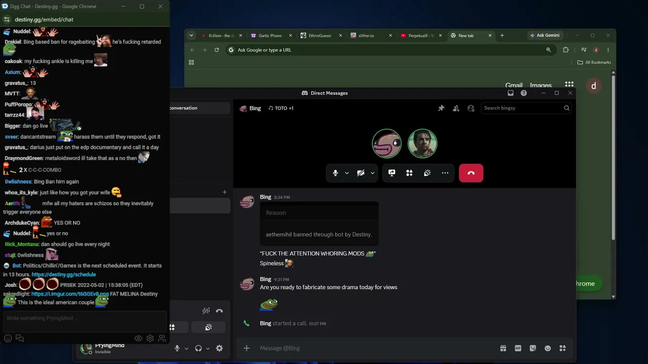The height and width of the screenshot is (364, 648).
Task: Open the All Bookmarks folder
Action: (x=594, y=63)
